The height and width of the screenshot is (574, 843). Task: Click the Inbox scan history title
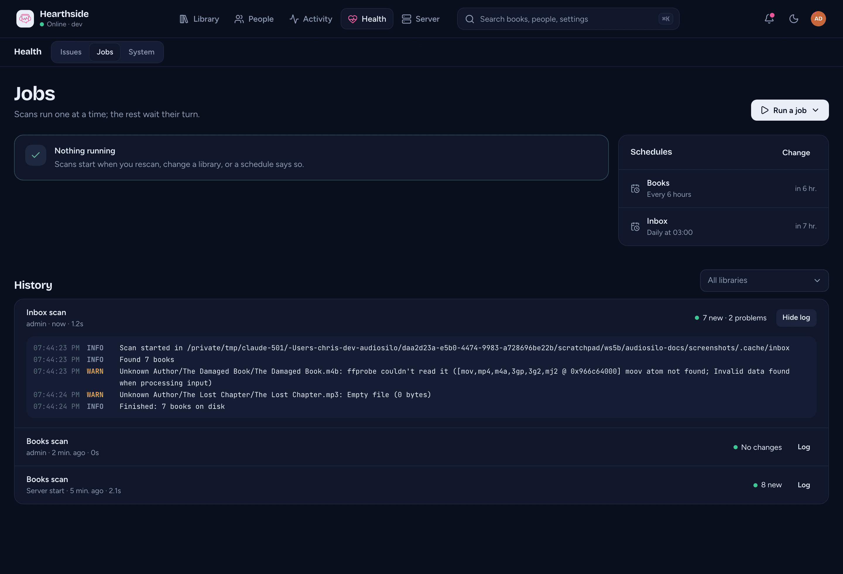46,312
